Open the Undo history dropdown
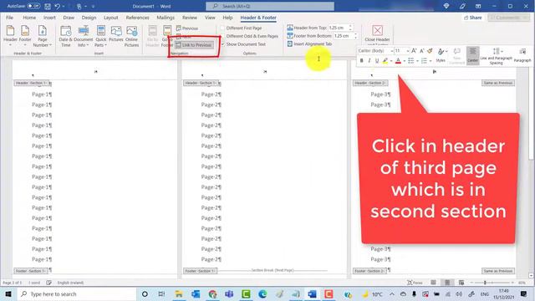The image size is (535, 301). pos(64,6)
